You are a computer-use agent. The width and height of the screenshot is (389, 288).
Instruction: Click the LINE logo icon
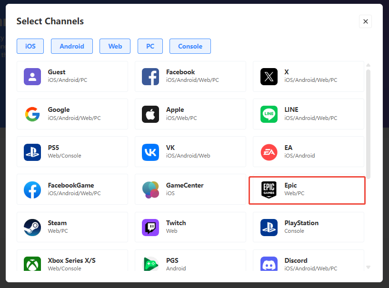pos(269,114)
